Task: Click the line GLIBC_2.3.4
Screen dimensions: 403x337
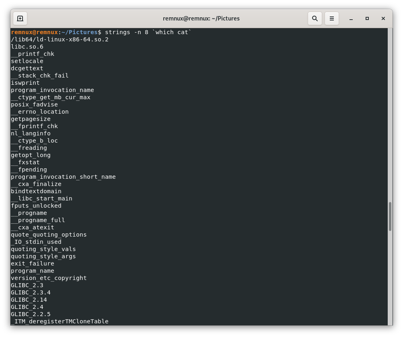Action: [31, 292]
